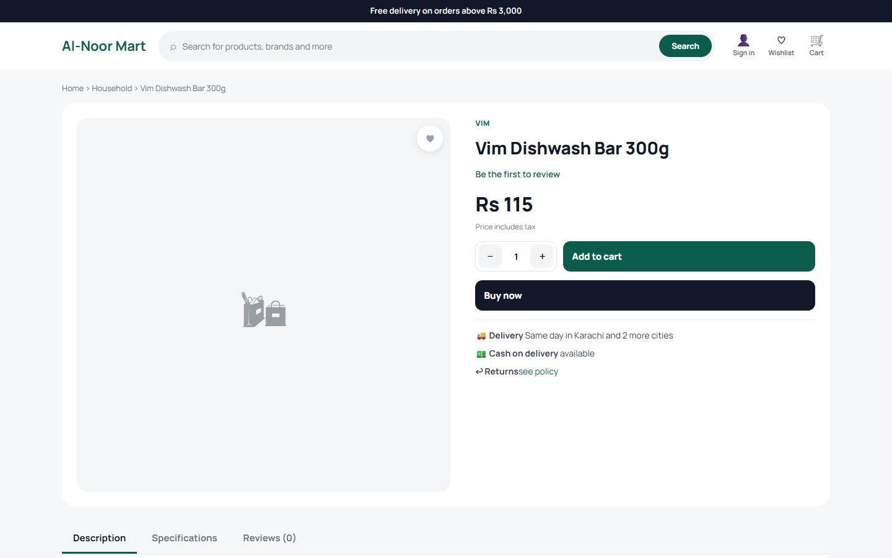Click the Search button
The width and height of the screenshot is (892, 558).
point(685,46)
